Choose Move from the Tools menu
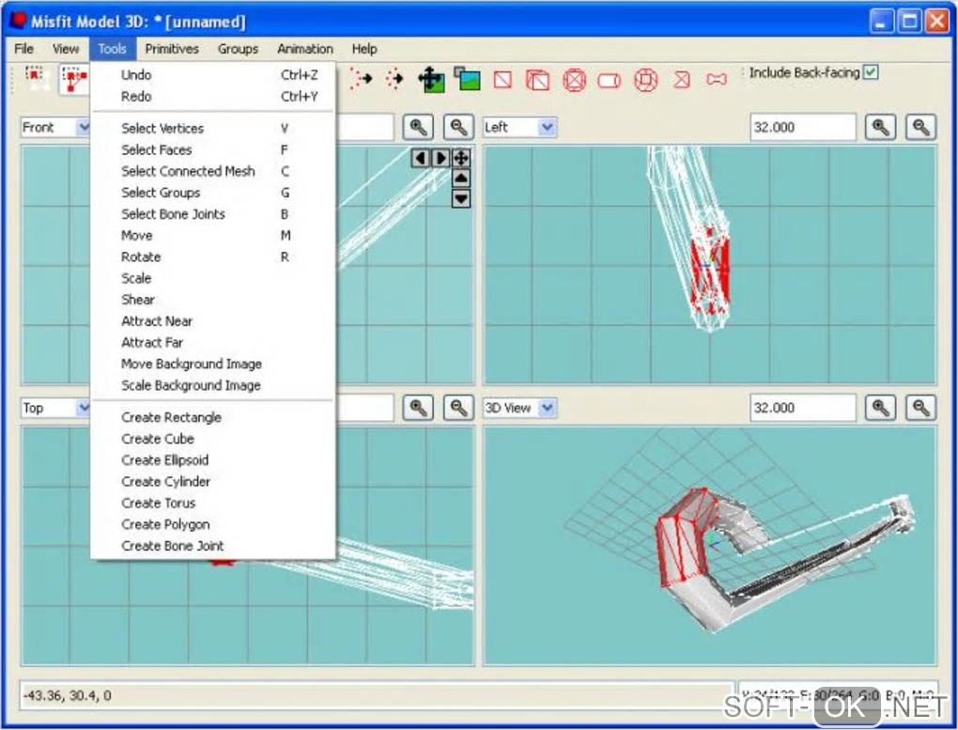 [212, 236]
